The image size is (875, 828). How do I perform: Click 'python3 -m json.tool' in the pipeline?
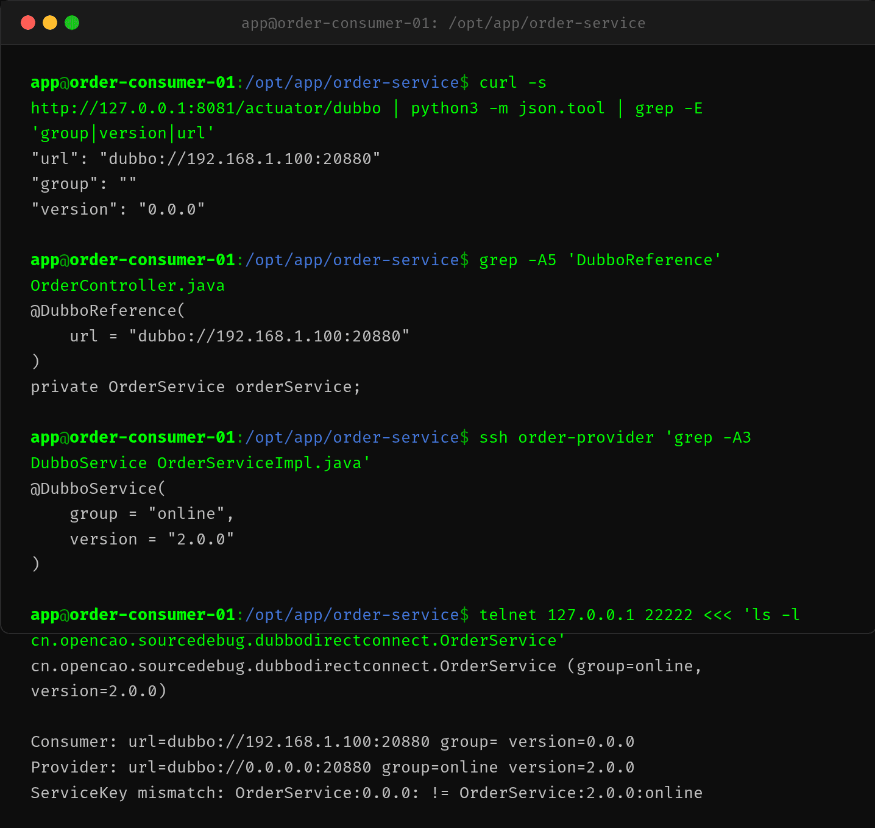click(508, 108)
